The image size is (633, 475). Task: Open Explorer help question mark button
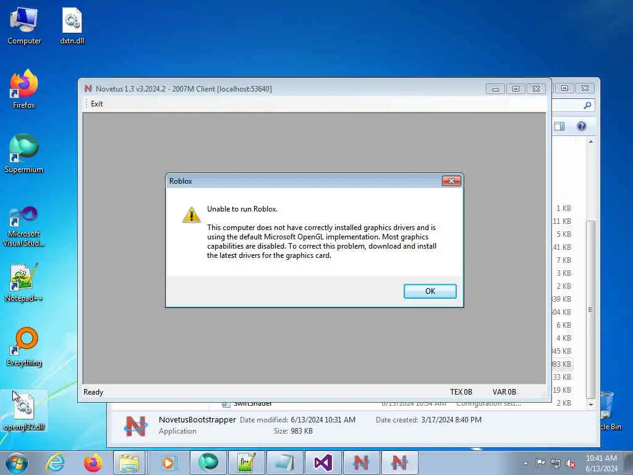(581, 126)
